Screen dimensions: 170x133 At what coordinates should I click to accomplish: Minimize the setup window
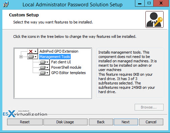tap(140, 3)
